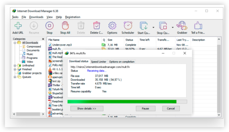Expand the Queues tree node
The image size is (229, 132).
click(15, 77)
